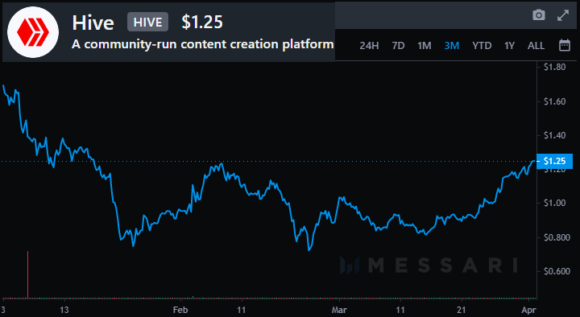Image resolution: width=580 pixels, height=317 pixels.
Task: Select the 24H time range
Action: pos(369,46)
